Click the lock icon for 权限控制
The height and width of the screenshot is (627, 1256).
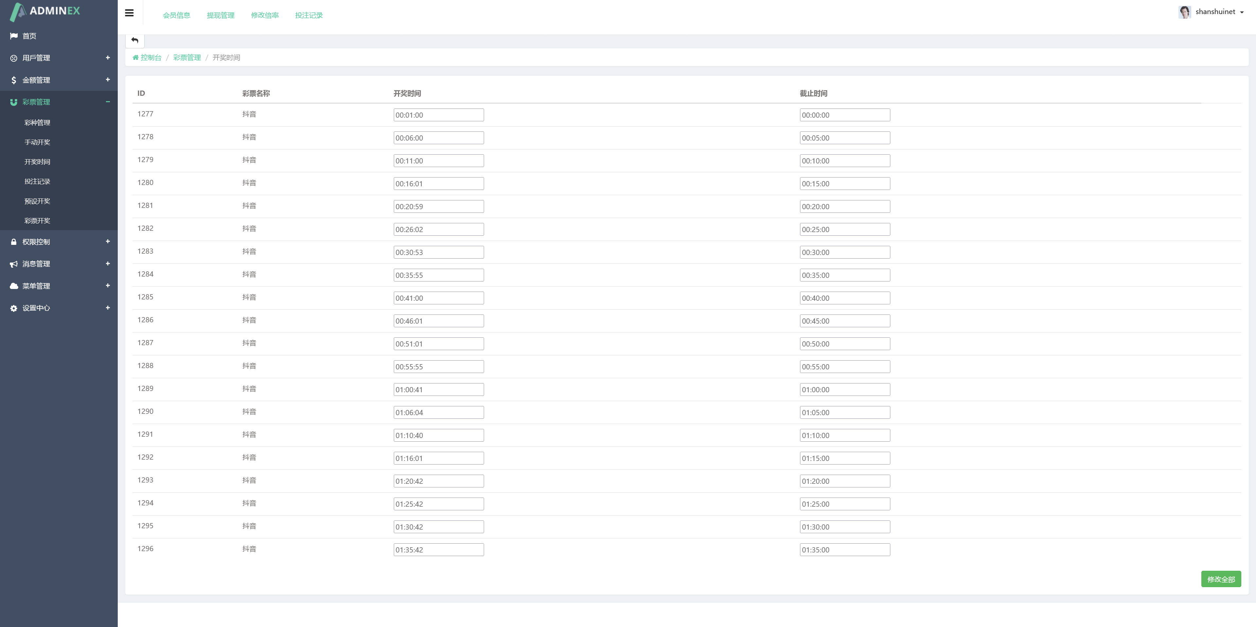tap(14, 242)
